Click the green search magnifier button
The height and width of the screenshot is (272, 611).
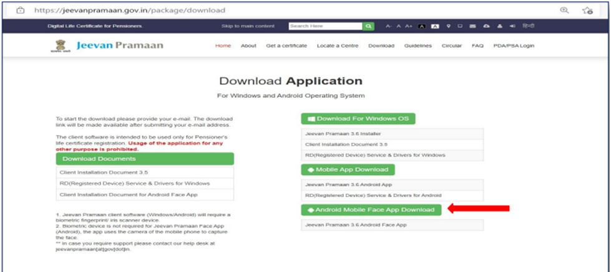[368, 26]
